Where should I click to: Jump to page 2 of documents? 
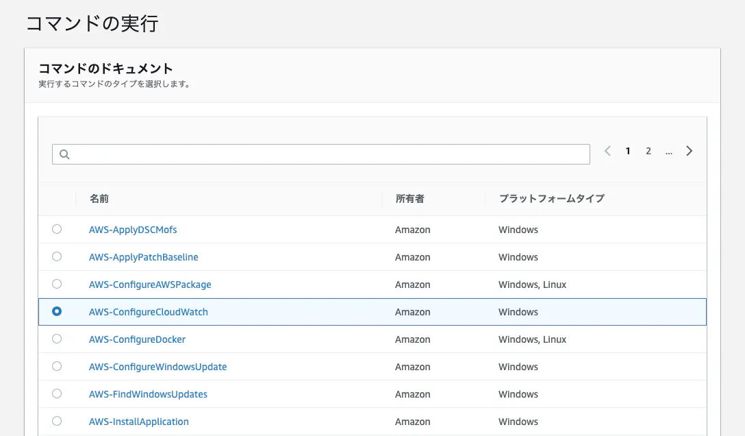coord(648,151)
